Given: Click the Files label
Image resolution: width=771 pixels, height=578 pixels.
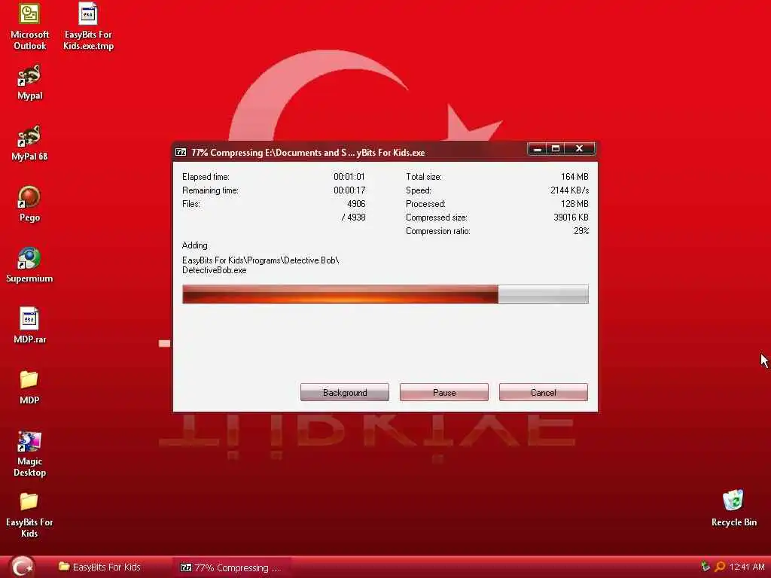Looking at the screenshot, I should 190,204.
